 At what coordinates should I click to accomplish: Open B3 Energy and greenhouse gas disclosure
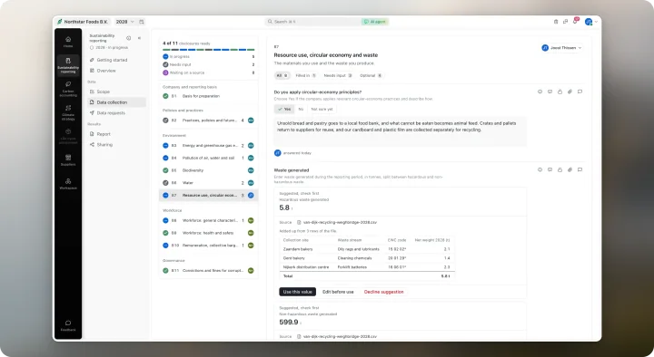[x=208, y=146]
